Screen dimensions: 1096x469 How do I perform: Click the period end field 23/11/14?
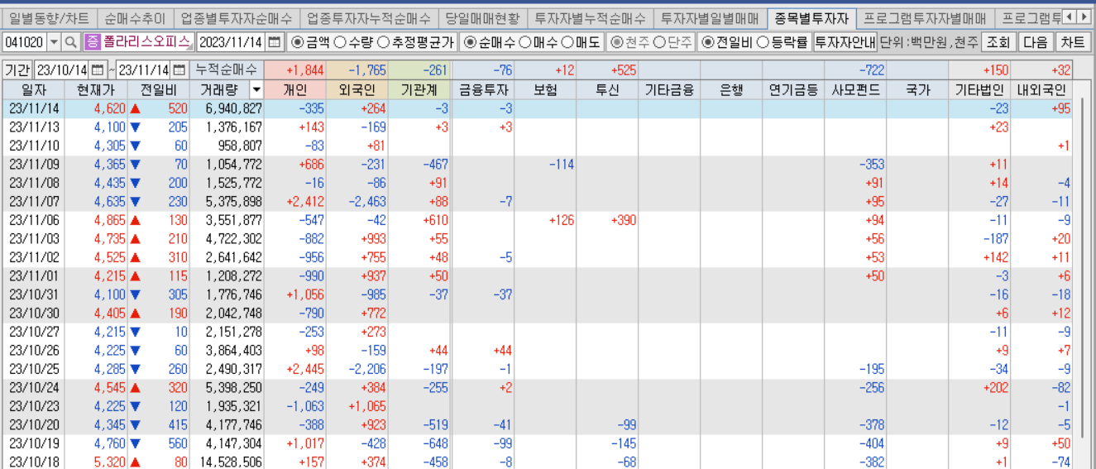click(x=143, y=70)
